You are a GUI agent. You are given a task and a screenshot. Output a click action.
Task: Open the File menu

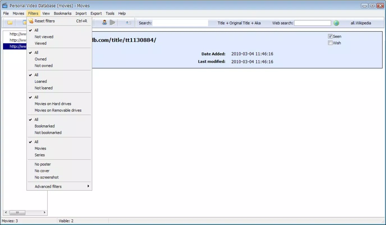(6, 13)
